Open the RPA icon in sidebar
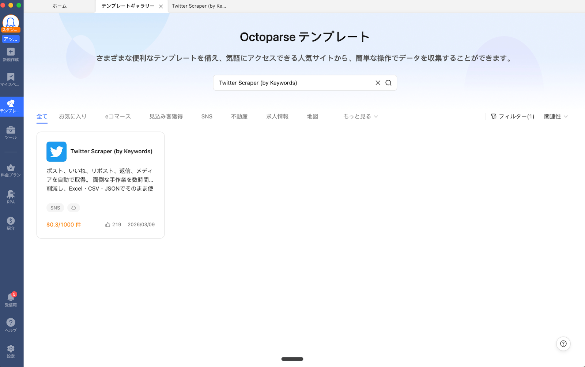 11,195
